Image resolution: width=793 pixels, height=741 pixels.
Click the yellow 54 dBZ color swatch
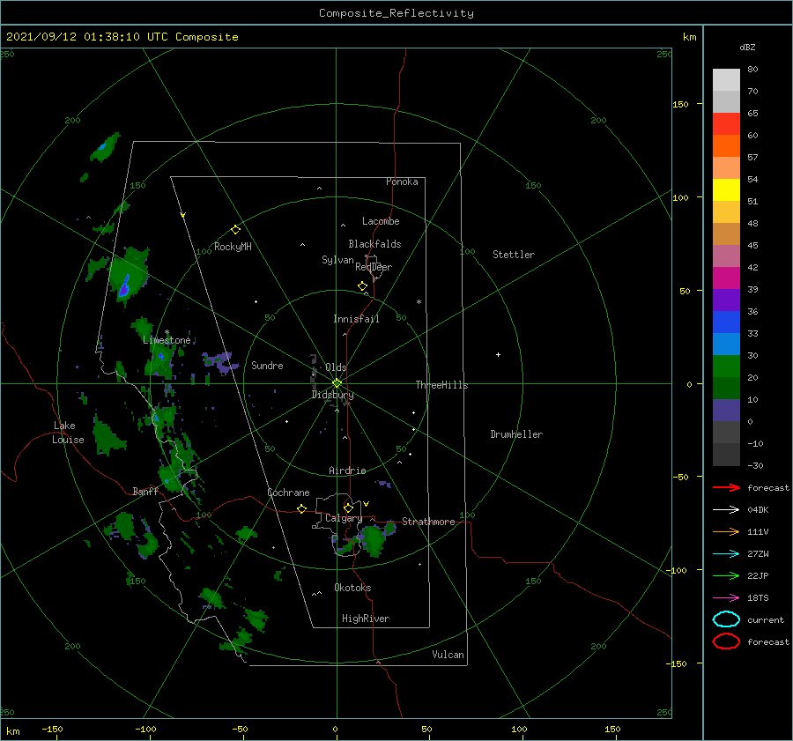click(x=726, y=190)
